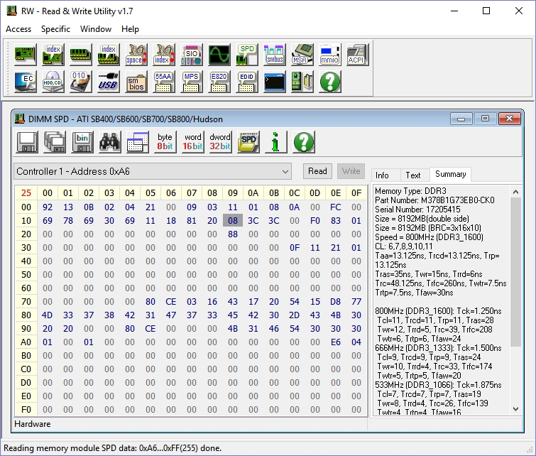Open the 010 disk data icon
The image size is (536, 456).
tap(81, 82)
